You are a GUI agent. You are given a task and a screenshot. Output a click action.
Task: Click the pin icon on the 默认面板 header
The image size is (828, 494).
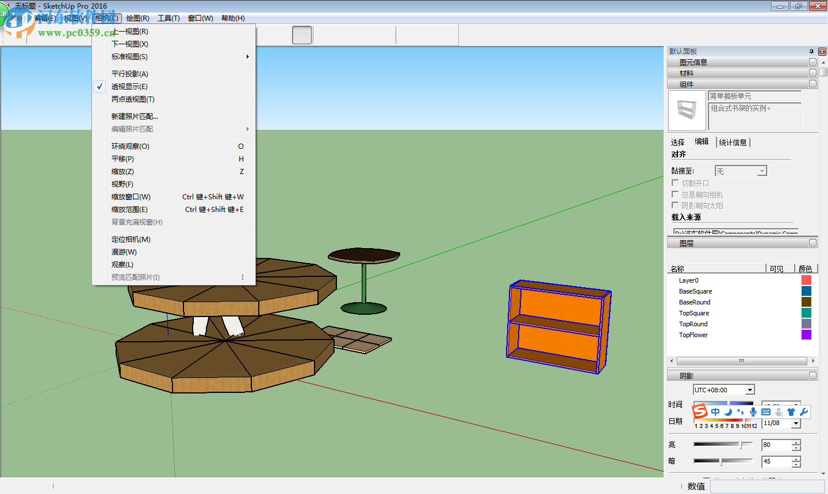[x=812, y=52]
